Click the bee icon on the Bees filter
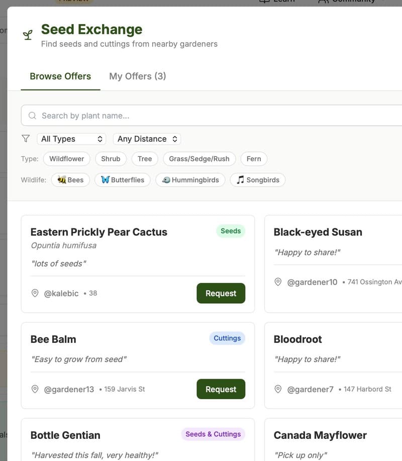 tap(61, 179)
